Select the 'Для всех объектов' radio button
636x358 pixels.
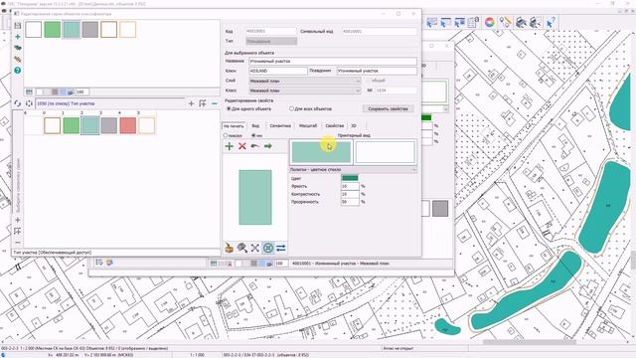click(x=291, y=108)
